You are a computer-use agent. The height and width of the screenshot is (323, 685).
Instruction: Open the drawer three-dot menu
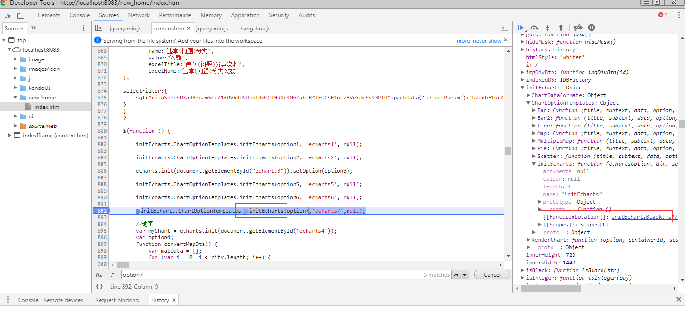(8, 300)
